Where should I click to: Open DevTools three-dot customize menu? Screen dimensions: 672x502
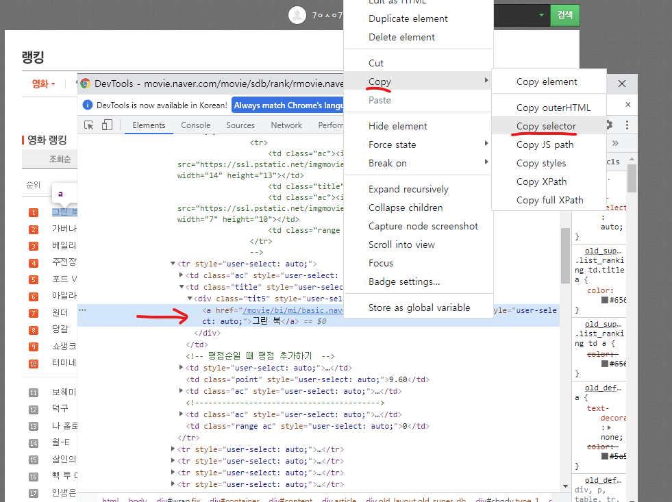coord(627,125)
